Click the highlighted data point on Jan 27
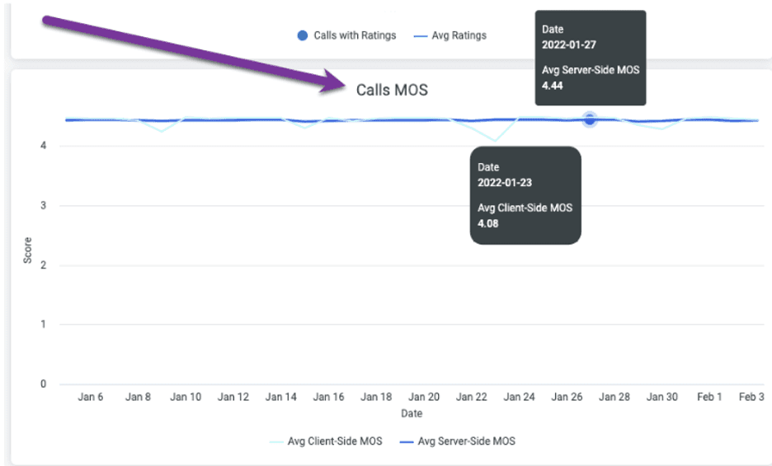 (590, 119)
